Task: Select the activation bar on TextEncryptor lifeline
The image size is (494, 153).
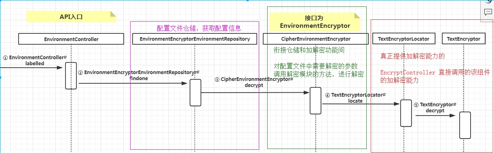Action: click(465, 125)
